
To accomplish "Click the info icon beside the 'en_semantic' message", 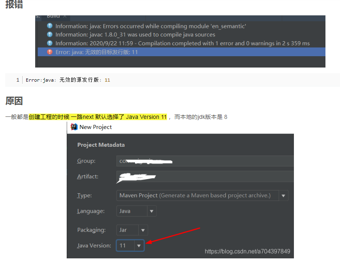I will (50, 26).
